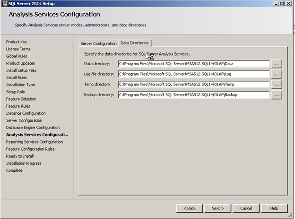Click the Backup directory path field
295x219 pixels.
(194, 95)
